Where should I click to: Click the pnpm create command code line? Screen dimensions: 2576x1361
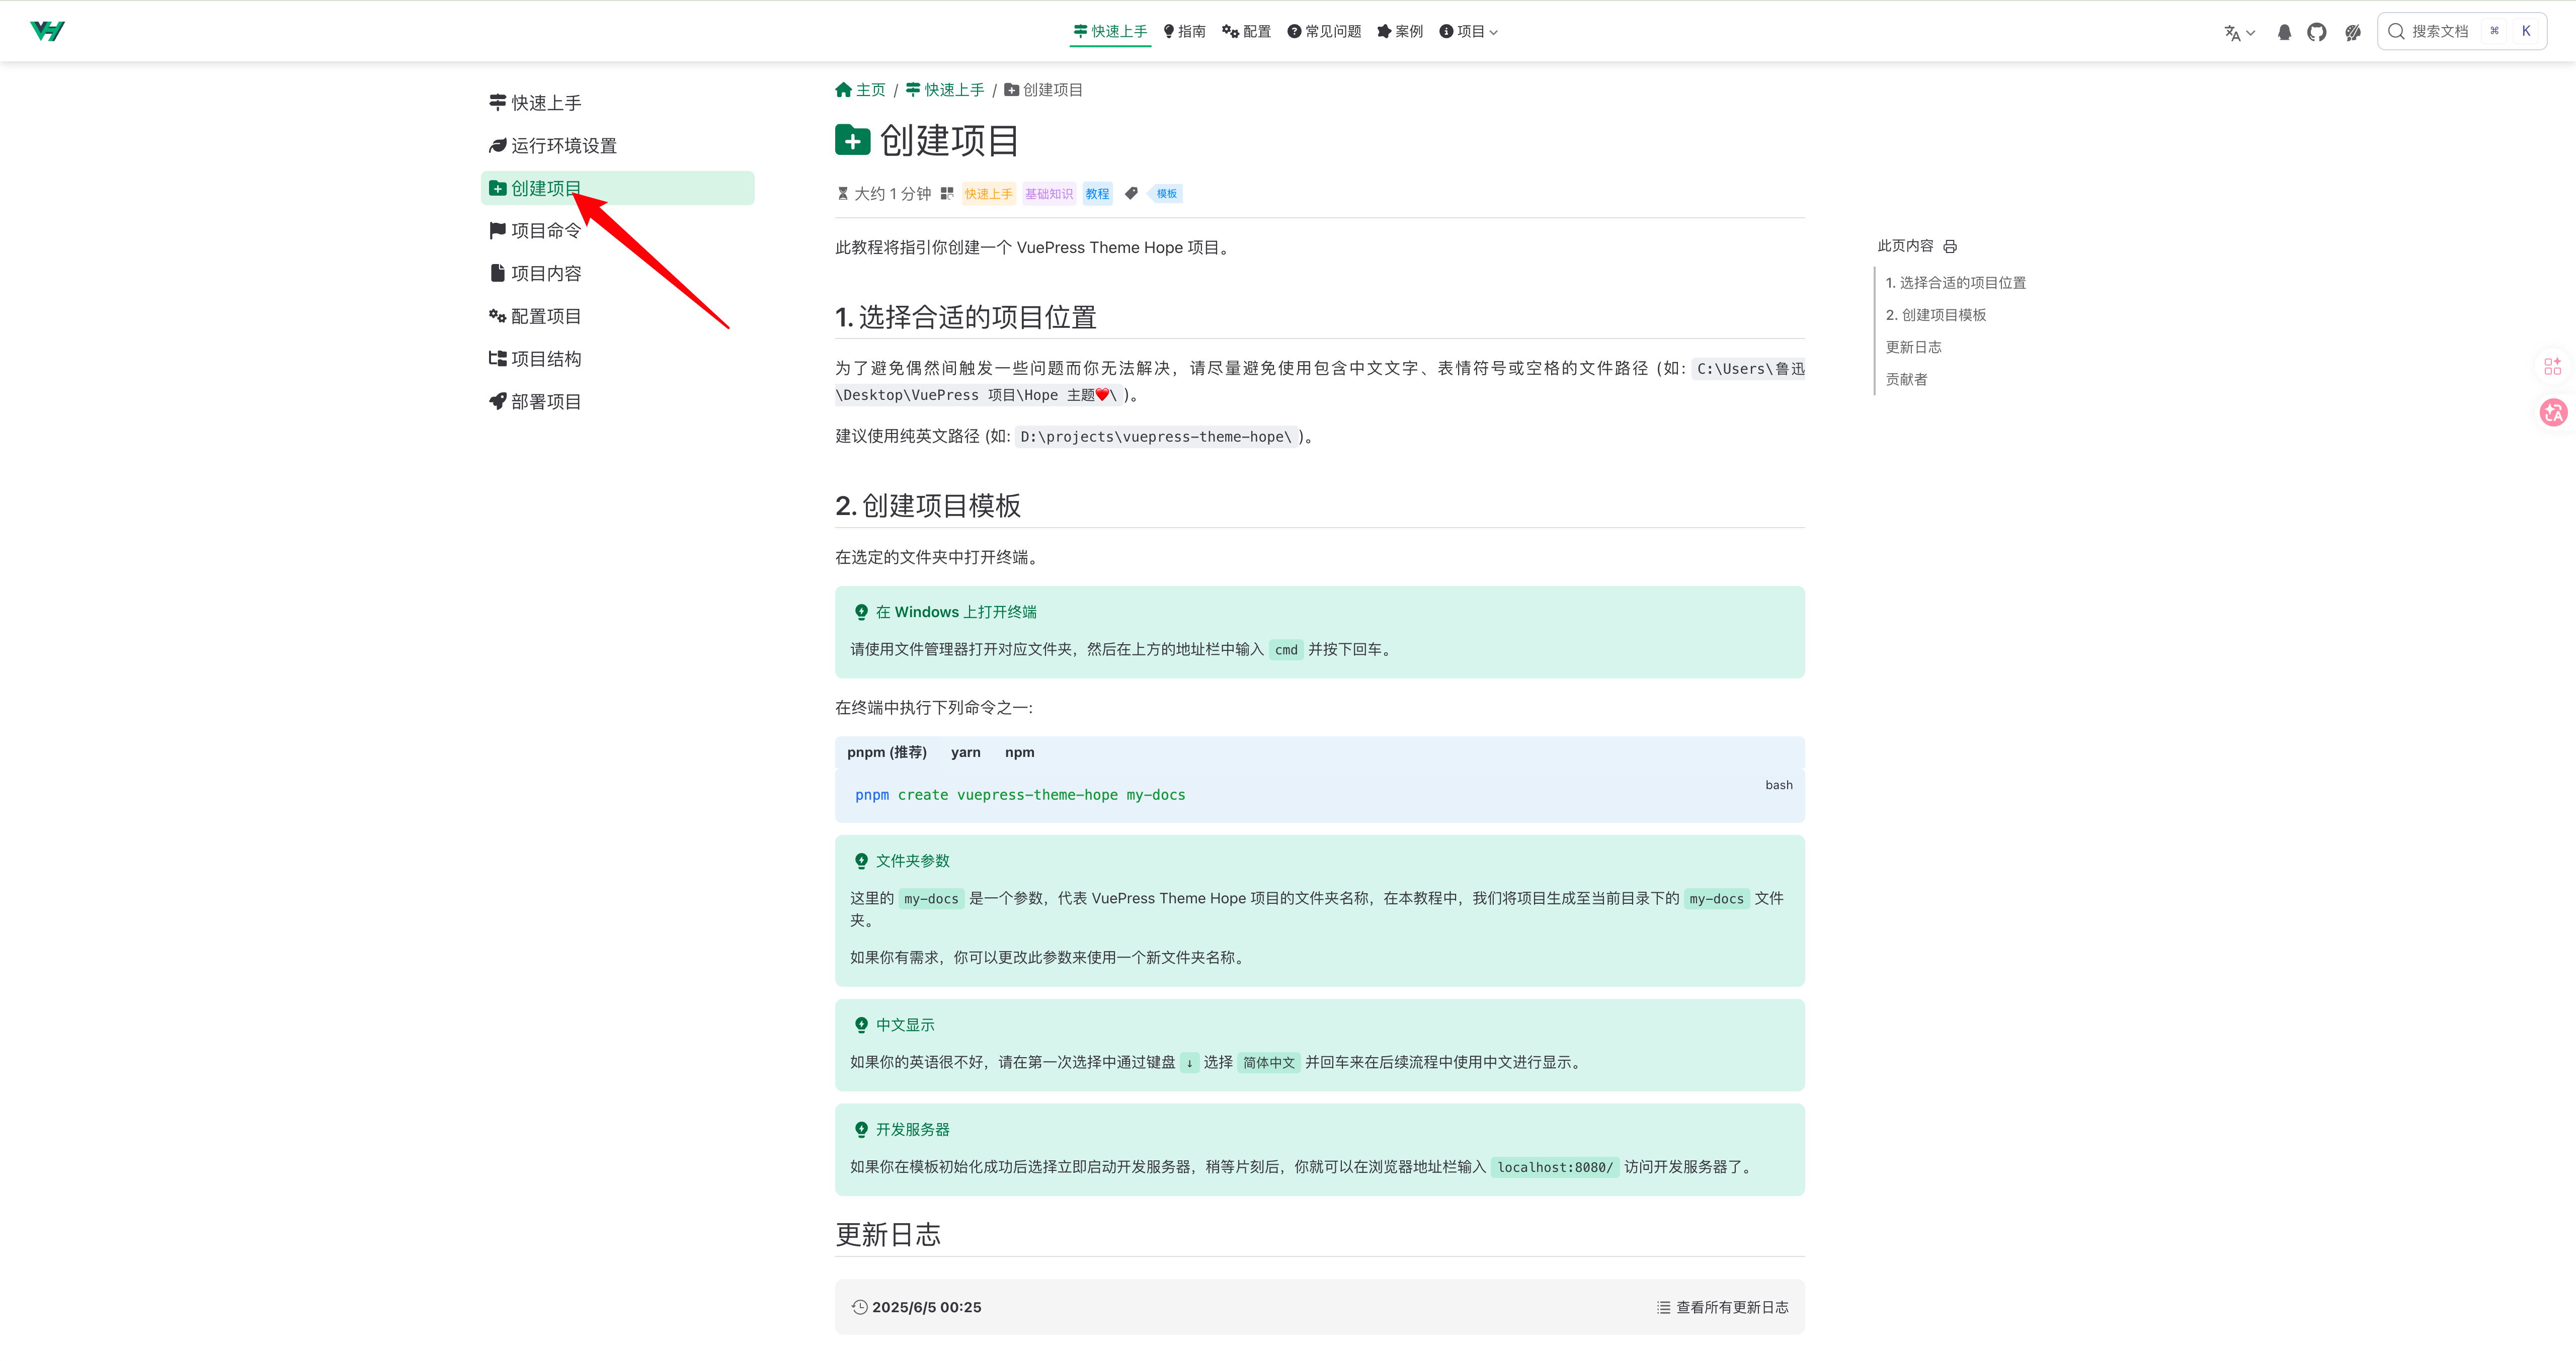pyautogui.click(x=1020, y=795)
